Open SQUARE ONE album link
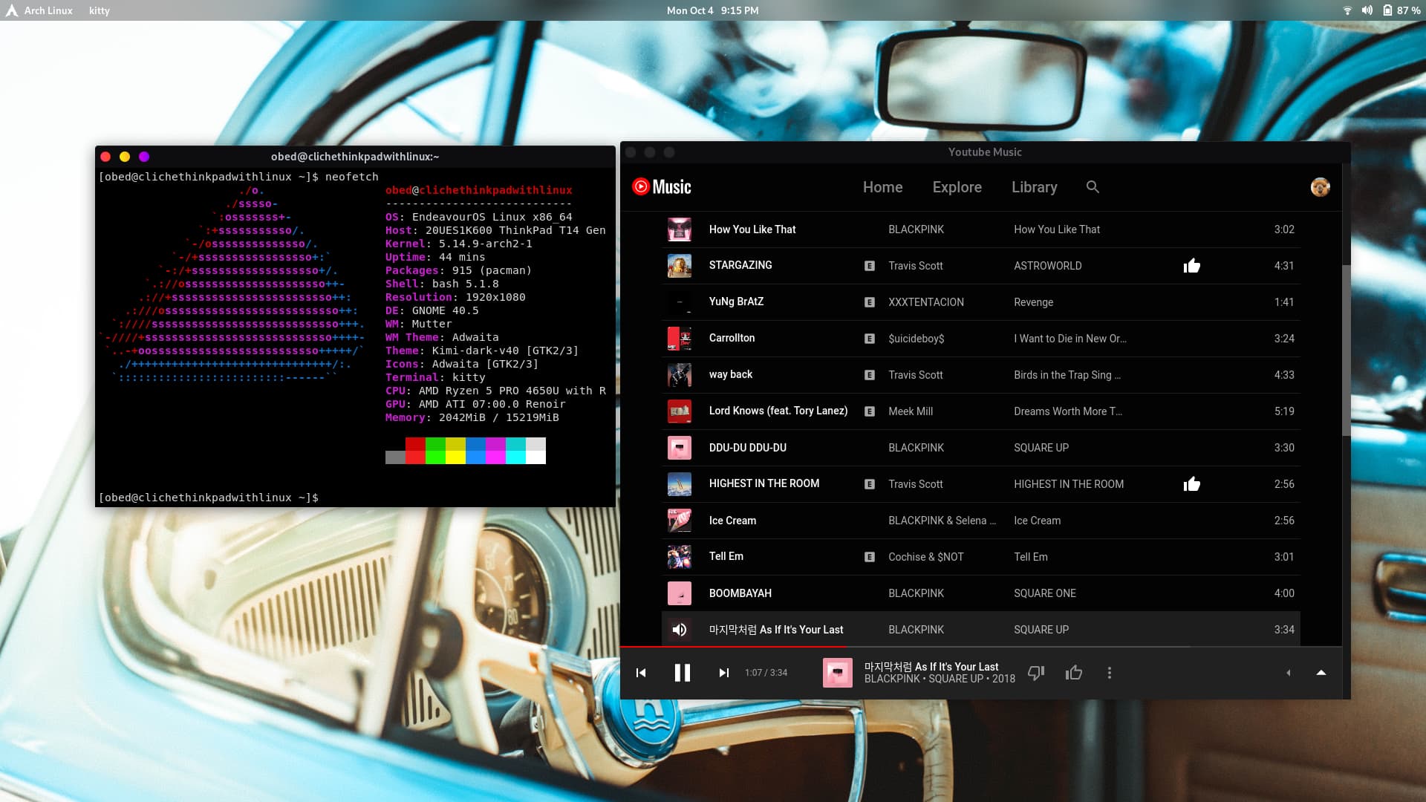The image size is (1426, 802). (x=1044, y=593)
